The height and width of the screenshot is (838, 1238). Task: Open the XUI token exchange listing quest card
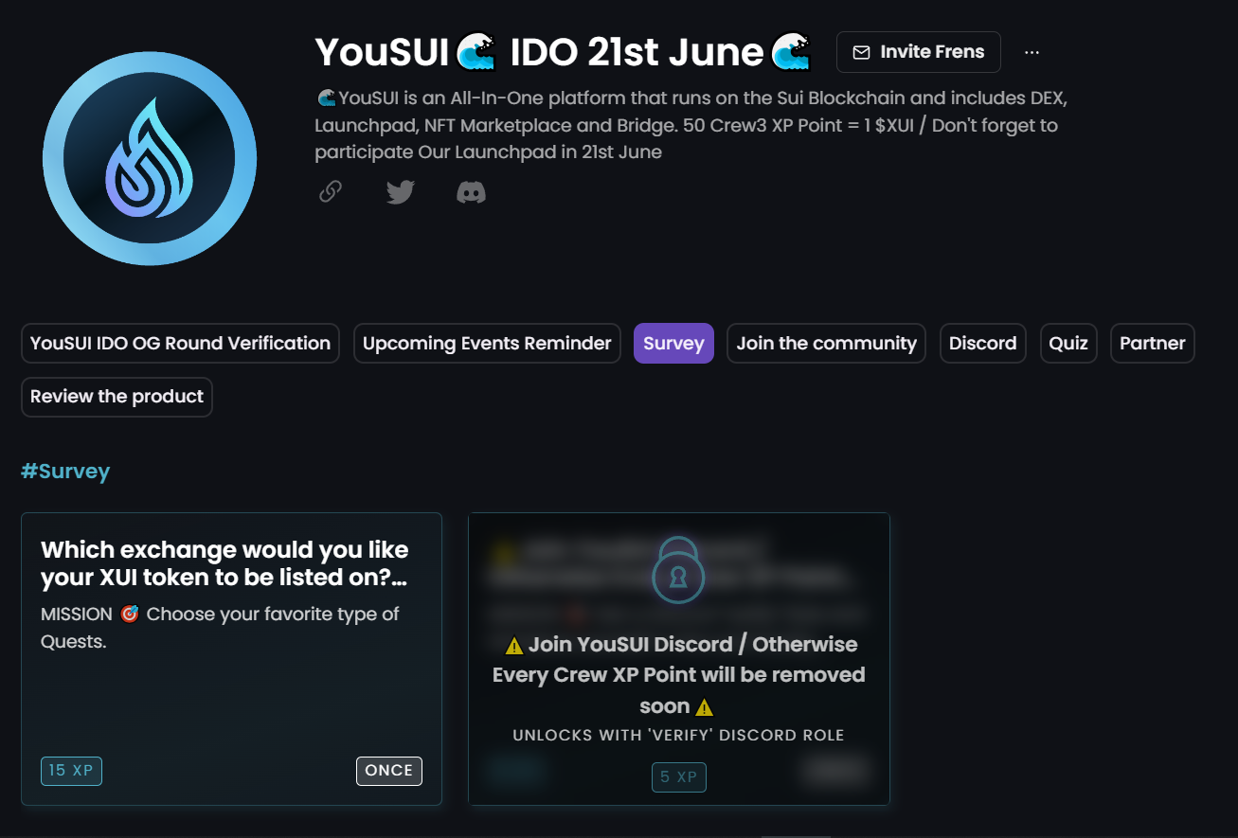(x=231, y=659)
